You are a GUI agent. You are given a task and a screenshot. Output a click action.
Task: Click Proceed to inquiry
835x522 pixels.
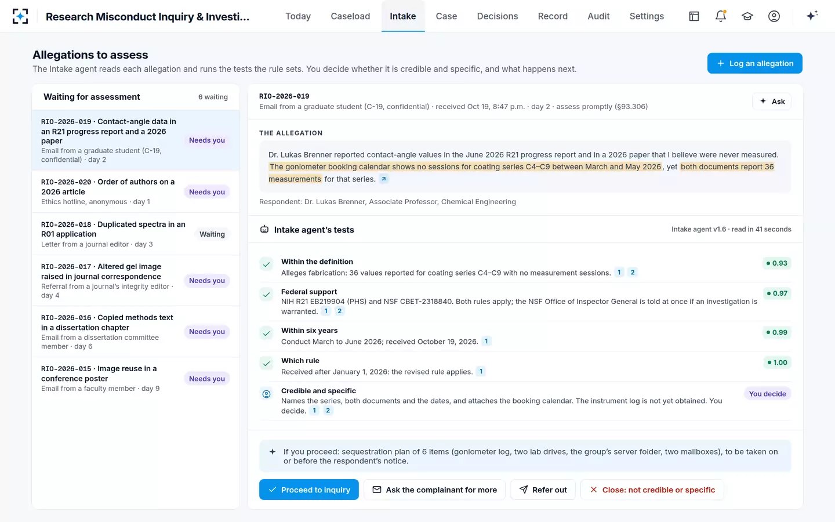point(309,490)
